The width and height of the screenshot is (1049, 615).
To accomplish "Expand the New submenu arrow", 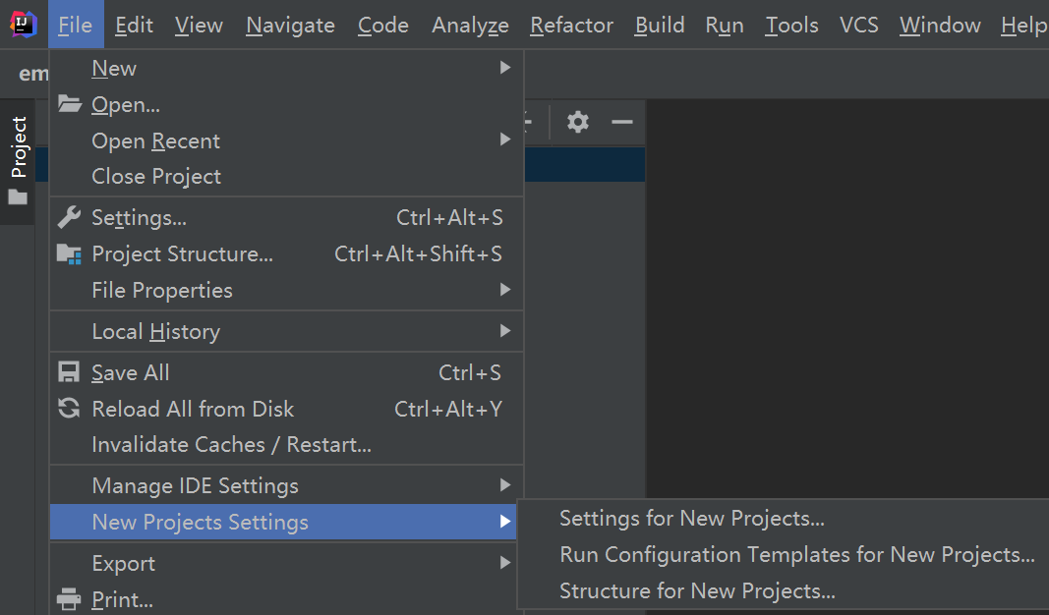I will [504, 68].
